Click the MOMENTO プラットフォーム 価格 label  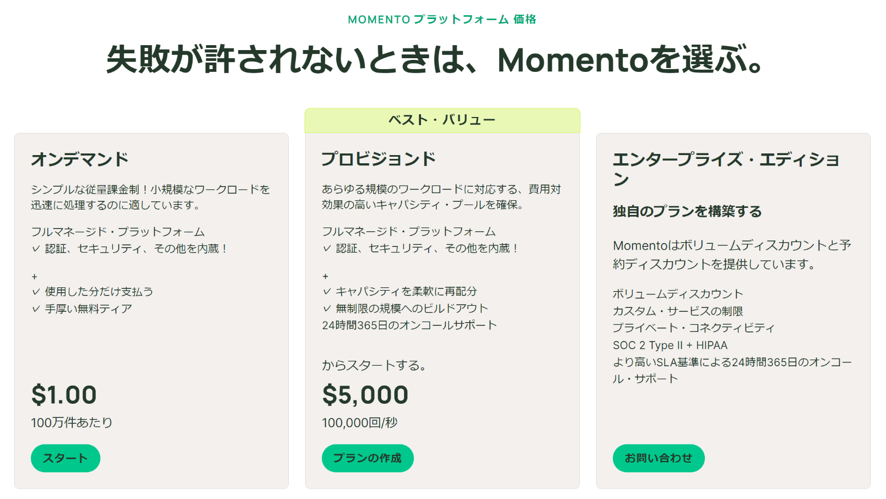442,20
